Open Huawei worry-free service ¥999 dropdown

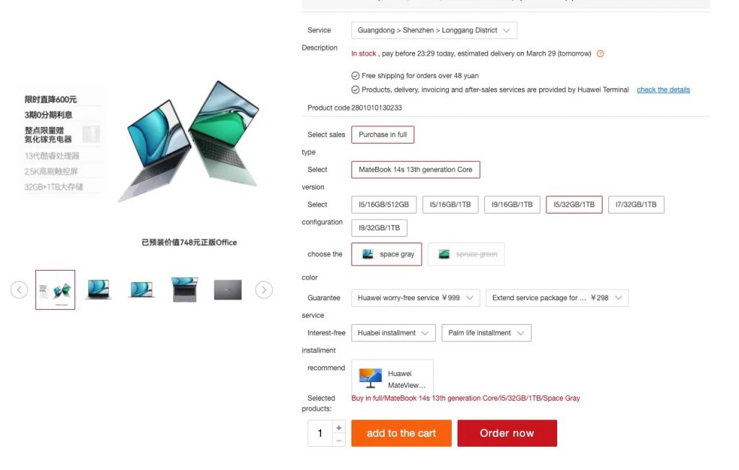pyautogui.click(x=415, y=298)
